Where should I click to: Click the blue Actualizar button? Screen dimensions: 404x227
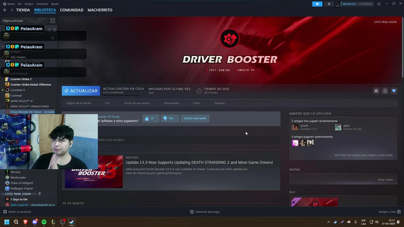pyautogui.click(x=81, y=91)
